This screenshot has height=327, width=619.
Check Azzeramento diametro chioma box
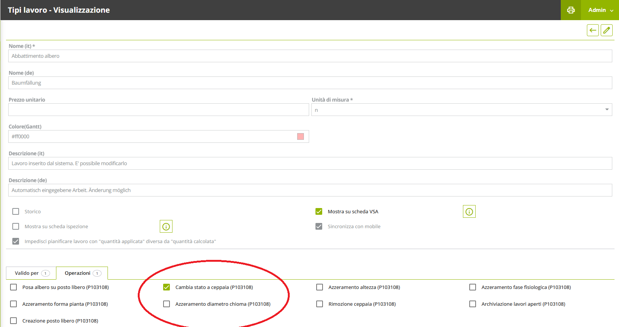click(x=167, y=304)
